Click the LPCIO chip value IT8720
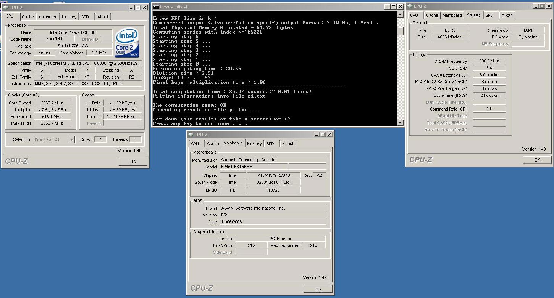This screenshot has width=554, height=298. click(274, 190)
